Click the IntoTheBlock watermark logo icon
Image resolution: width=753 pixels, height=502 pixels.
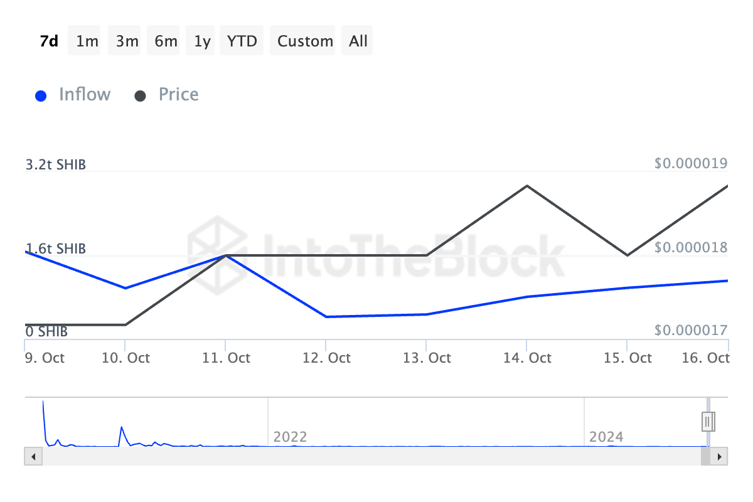[x=218, y=246]
